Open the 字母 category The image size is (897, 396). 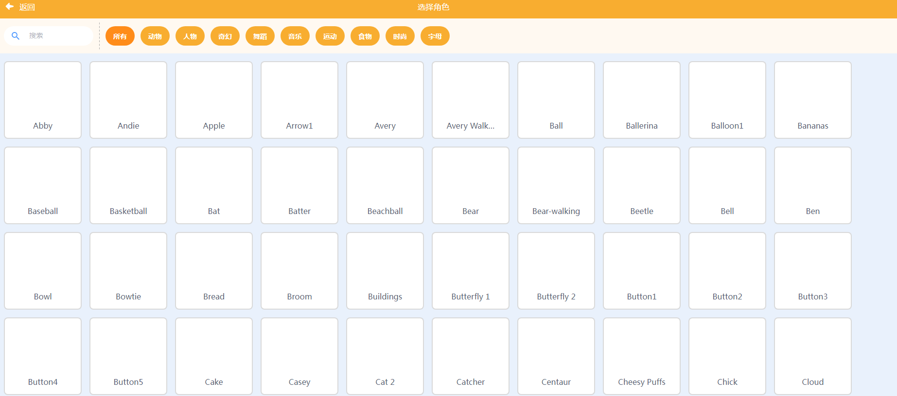point(435,36)
